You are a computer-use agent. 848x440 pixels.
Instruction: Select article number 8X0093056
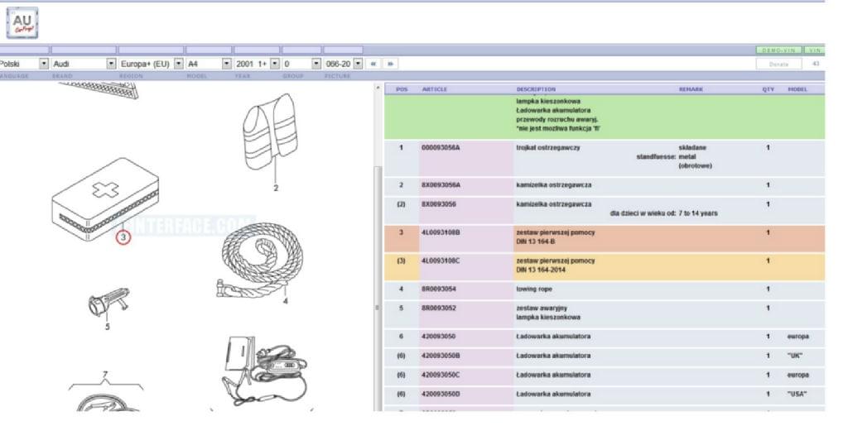click(439, 204)
